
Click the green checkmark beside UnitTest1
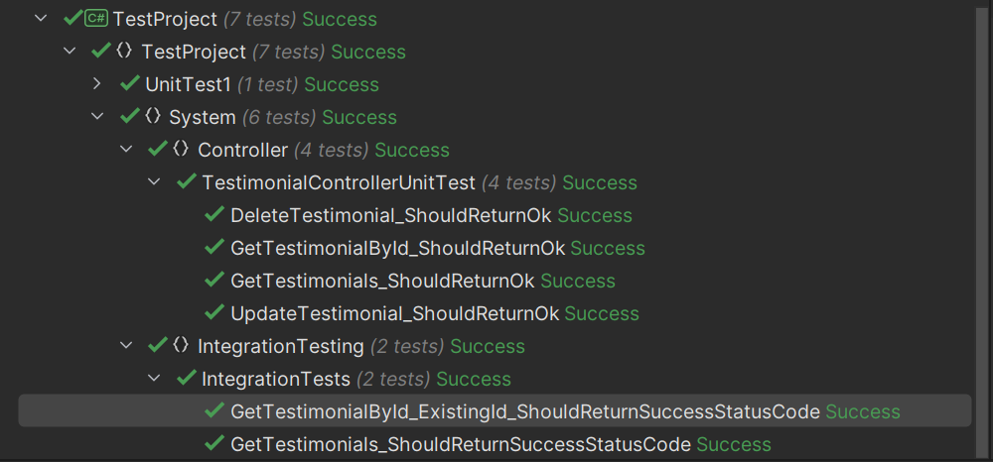(129, 84)
